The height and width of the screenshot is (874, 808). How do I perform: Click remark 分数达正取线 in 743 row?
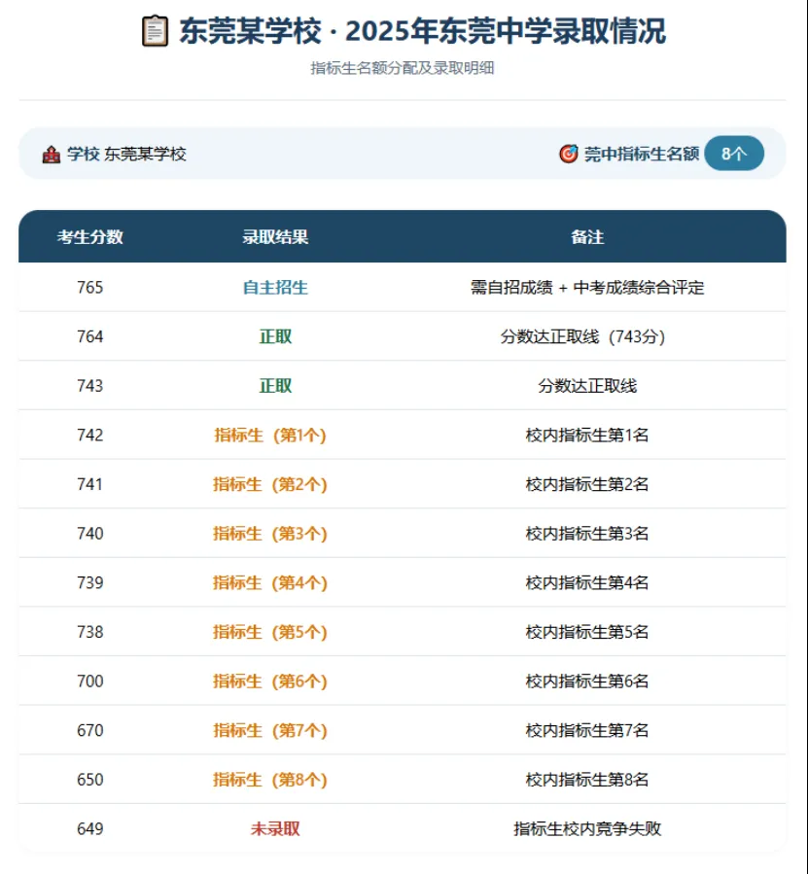(587, 386)
